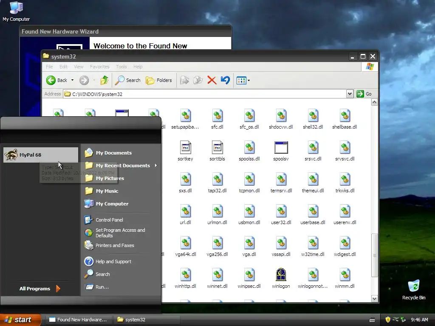
Task: Select the w32time.dll file icon
Action: [313, 243]
